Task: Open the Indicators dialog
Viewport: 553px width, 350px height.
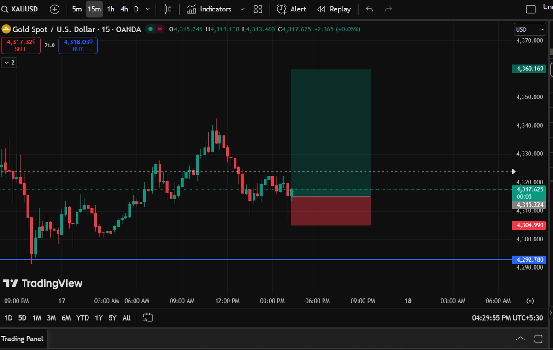Action: tap(209, 9)
